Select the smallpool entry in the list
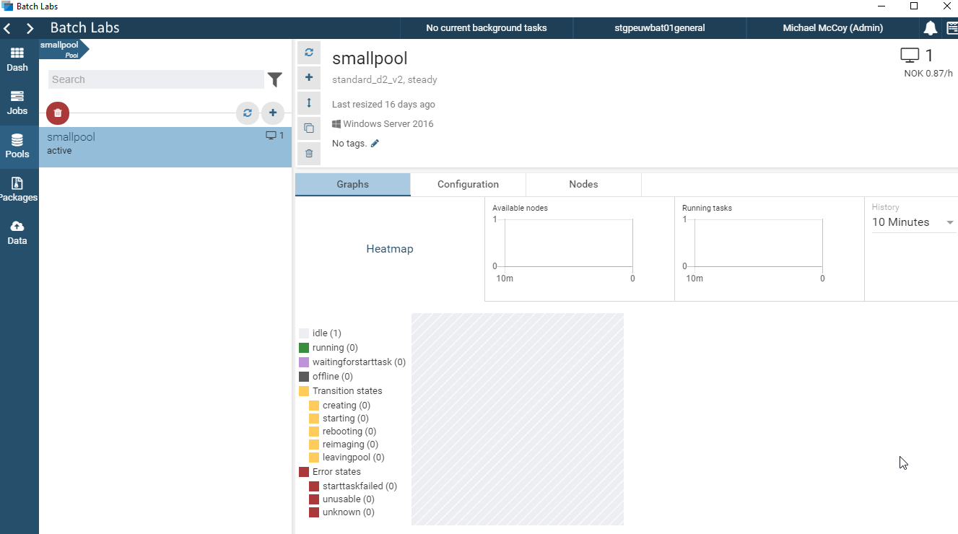This screenshot has height=534, width=958. (130, 143)
